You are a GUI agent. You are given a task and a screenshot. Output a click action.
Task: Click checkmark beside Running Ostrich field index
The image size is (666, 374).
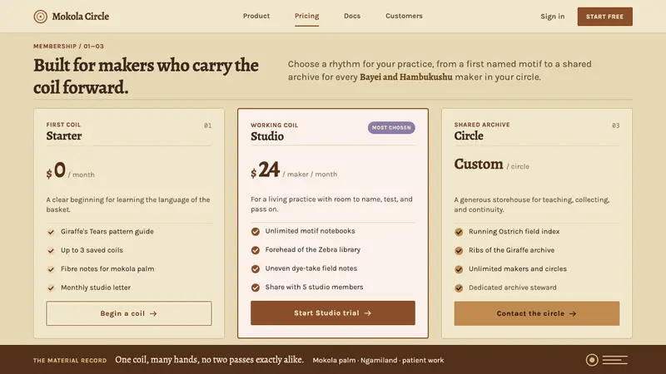pyautogui.click(x=459, y=232)
